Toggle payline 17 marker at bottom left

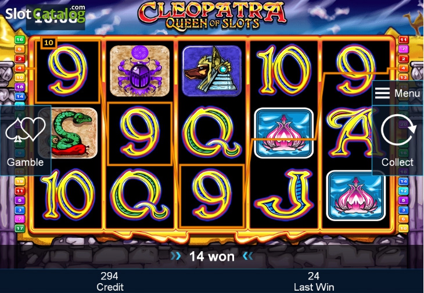20,228
